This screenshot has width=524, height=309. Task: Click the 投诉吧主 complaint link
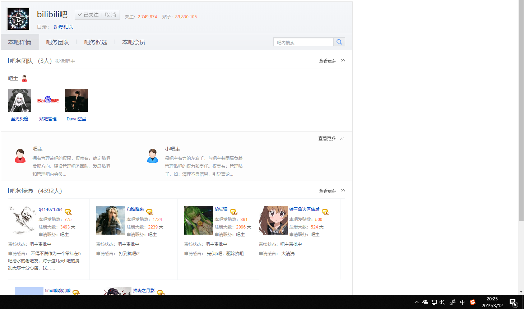[65, 61]
